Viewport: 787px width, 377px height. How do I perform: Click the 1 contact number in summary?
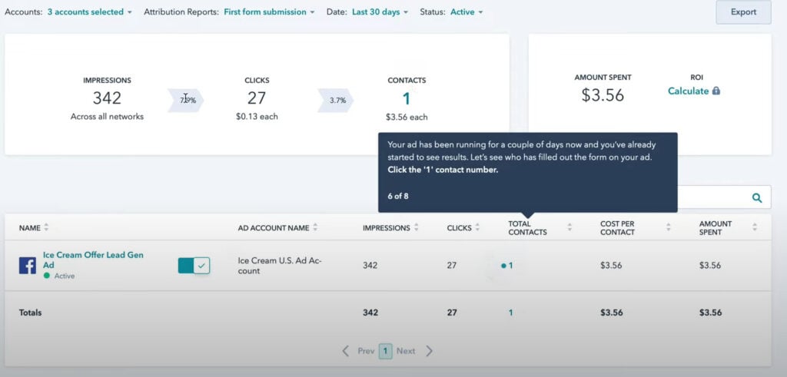click(x=407, y=98)
